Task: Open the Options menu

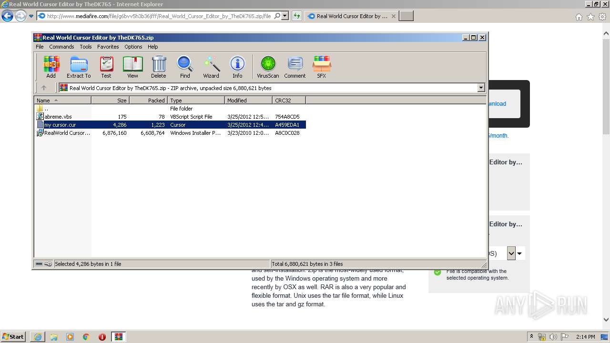Action: (x=133, y=47)
